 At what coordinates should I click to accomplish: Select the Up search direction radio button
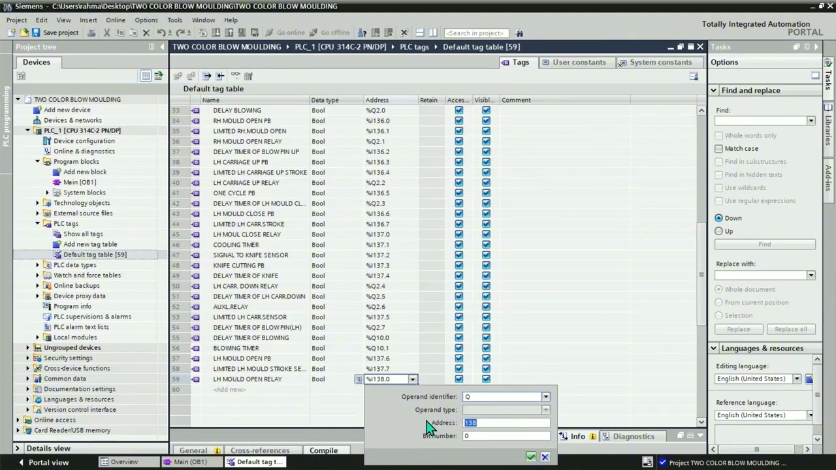pyautogui.click(x=719, y=231)
